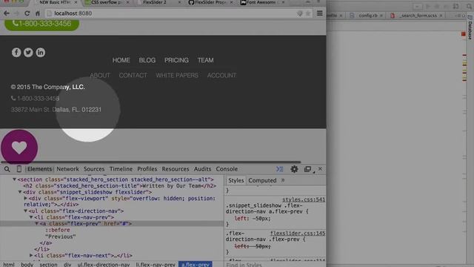Viewport: 474px width, 267px height.
Task: Select the Styles sidebar tab
Action: pyautogui.click(x=236, y=180)
